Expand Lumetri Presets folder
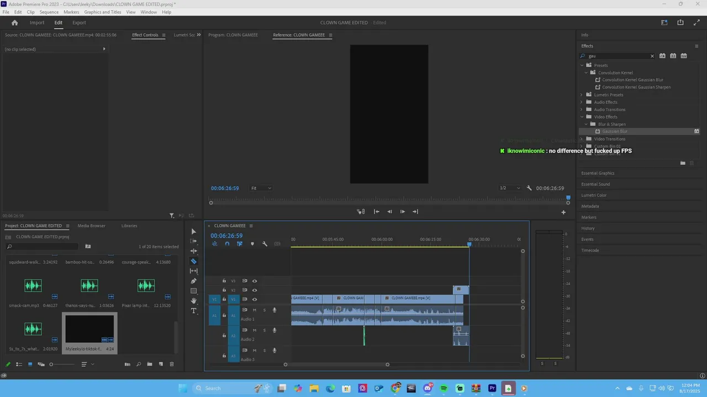 click(x=582, y=95)
